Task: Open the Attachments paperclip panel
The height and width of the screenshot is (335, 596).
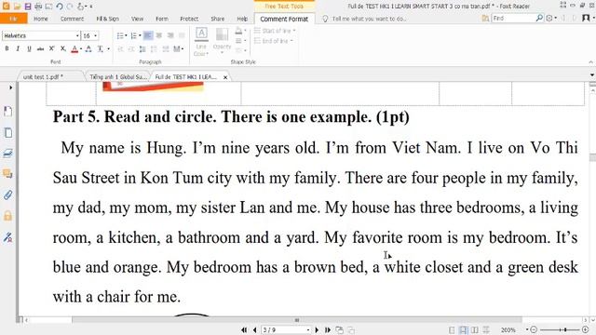Action: (8, 195)
